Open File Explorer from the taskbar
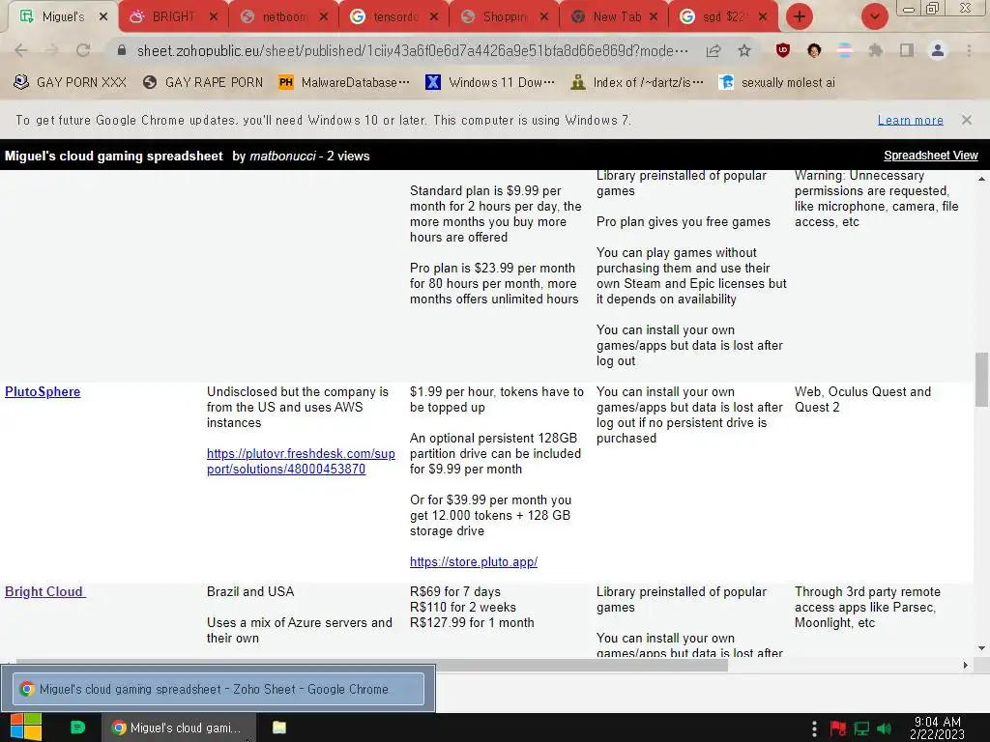 (279, 728)
